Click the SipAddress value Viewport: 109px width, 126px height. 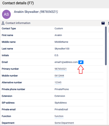click(61, 103)
